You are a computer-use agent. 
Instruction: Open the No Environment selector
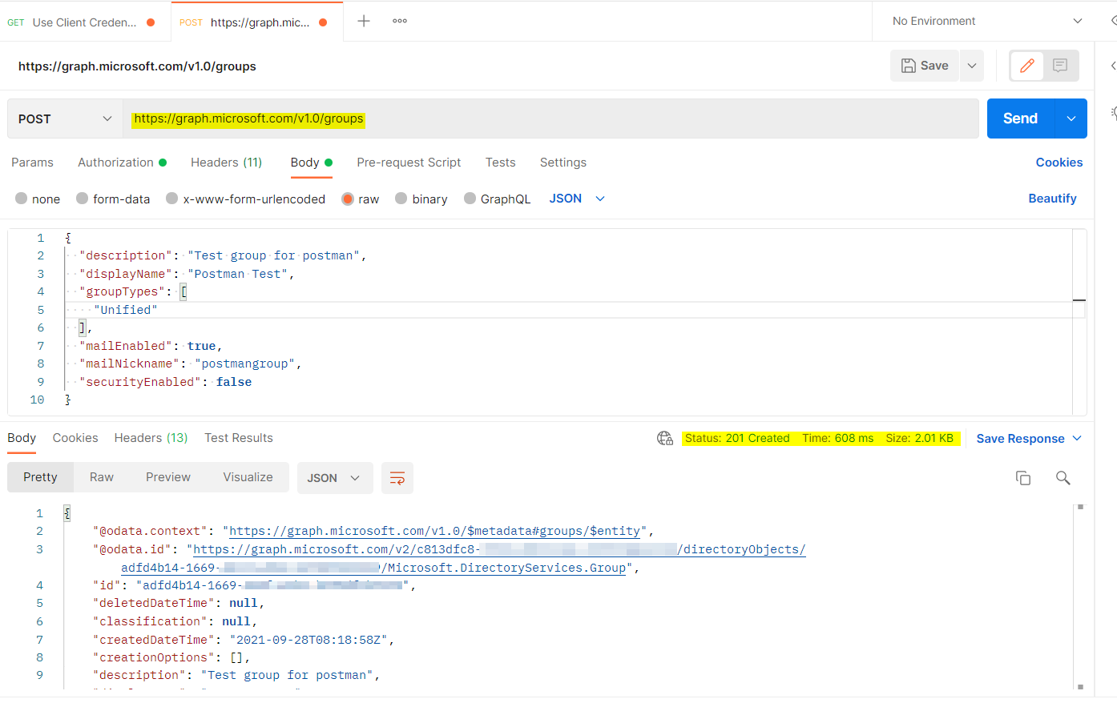click(986, 21)
